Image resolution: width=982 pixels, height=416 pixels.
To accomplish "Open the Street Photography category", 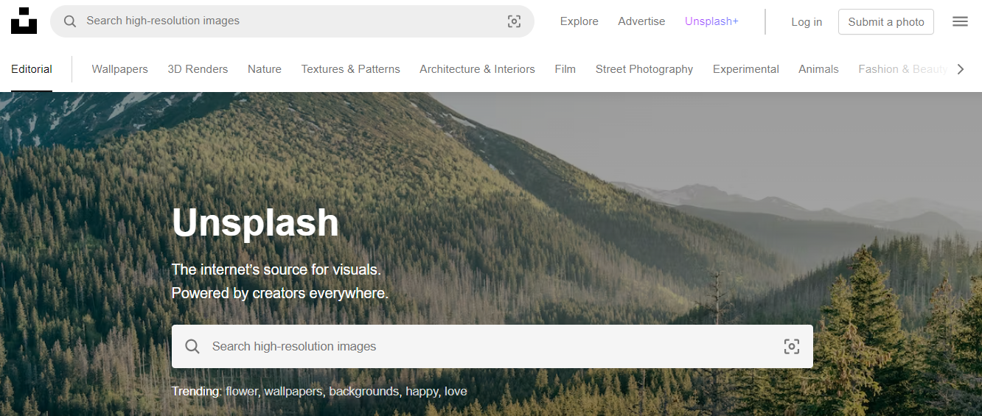I will click(644, 69).
